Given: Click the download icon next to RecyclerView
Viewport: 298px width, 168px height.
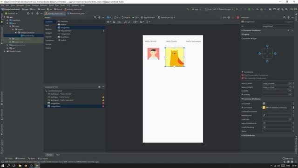Looking at the screenshot, I should [103, 31].
